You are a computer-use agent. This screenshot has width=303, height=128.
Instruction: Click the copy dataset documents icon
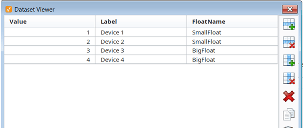[x=289, y=114]
